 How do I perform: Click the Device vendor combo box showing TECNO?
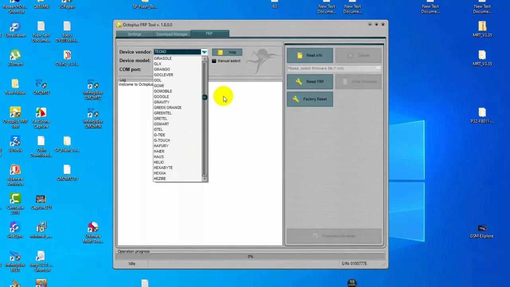pos(180,52)
